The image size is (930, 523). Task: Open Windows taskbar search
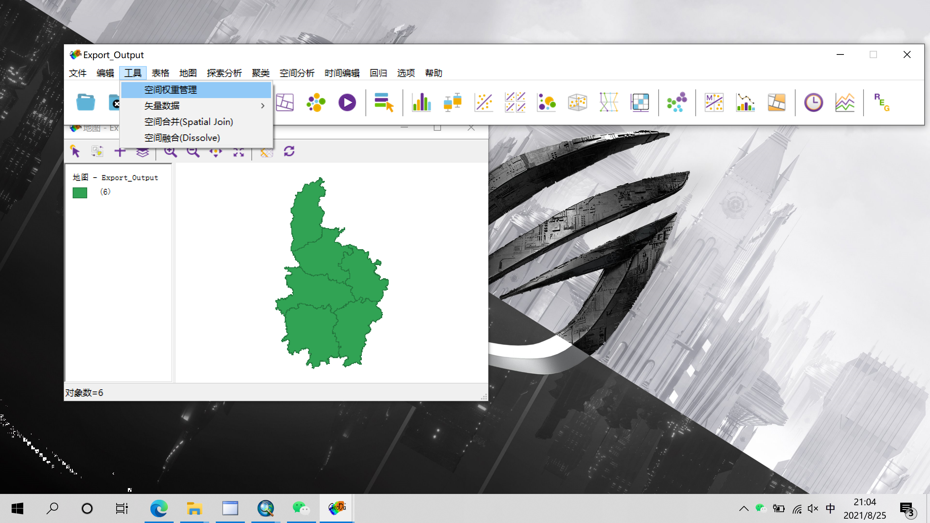52,508
